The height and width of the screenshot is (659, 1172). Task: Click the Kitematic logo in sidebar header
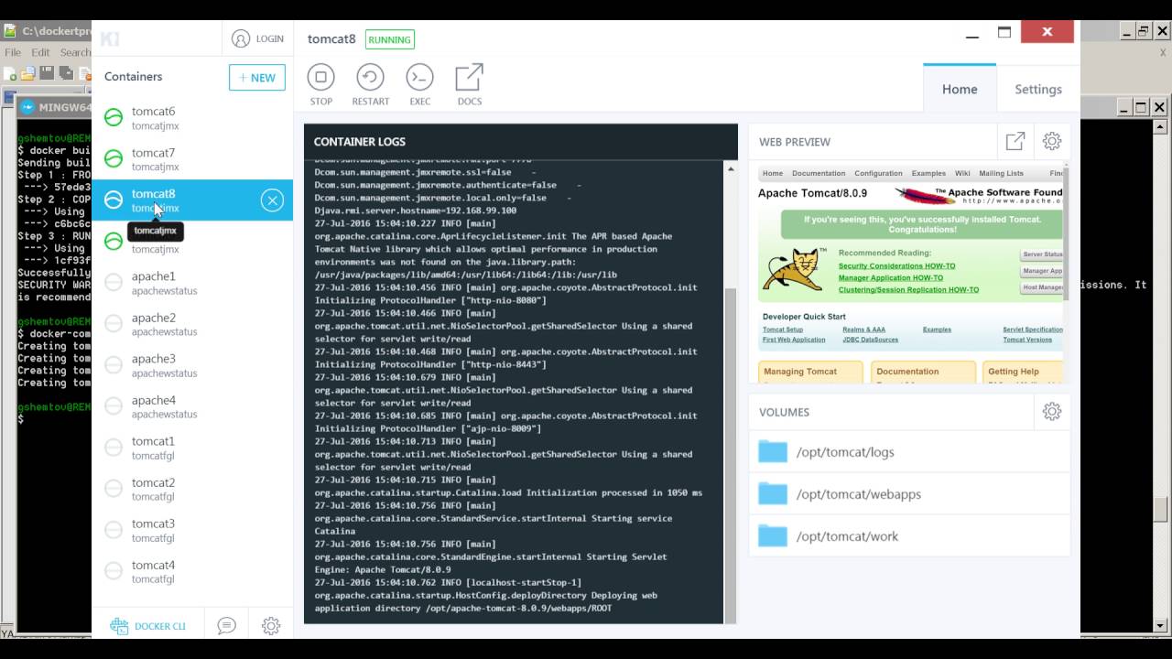110,38
